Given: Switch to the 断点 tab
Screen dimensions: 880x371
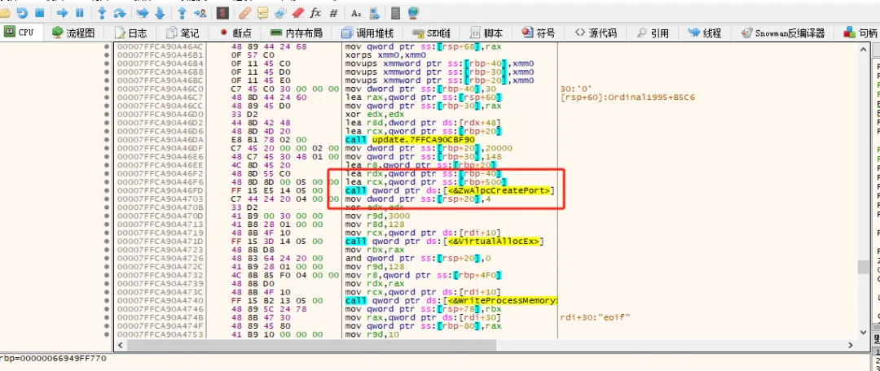Looking at the screenshot, I should 235,33.
